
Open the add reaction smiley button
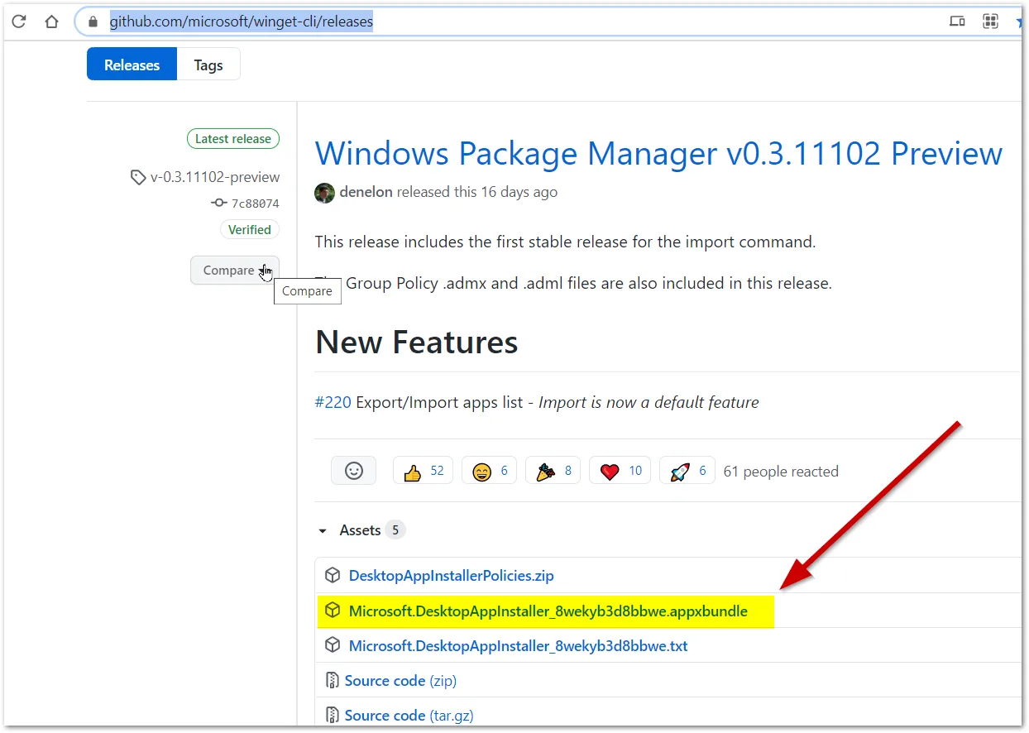click(354, 471)
